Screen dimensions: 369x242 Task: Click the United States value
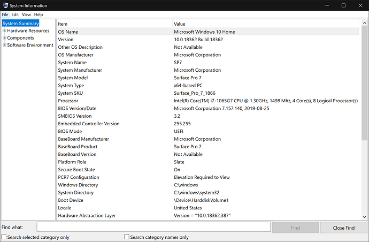tap(188, 208)
